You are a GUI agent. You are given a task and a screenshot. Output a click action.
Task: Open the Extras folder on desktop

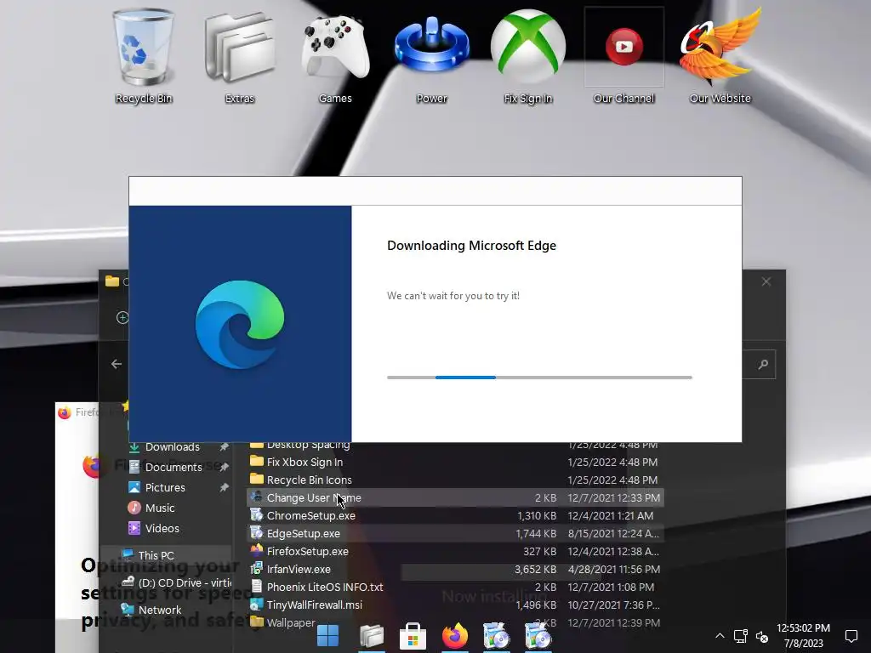coord(239,56)
